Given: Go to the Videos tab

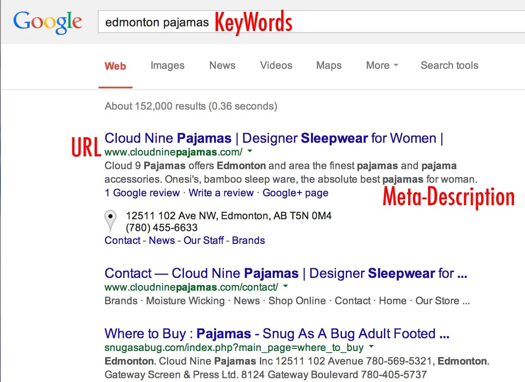Looking at the screenshot, I should [x=276, y=65].
